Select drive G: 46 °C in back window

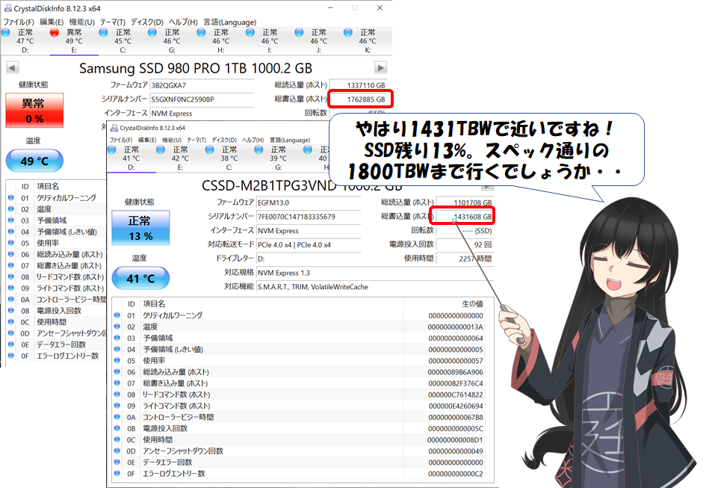click(x=172, y=41)
